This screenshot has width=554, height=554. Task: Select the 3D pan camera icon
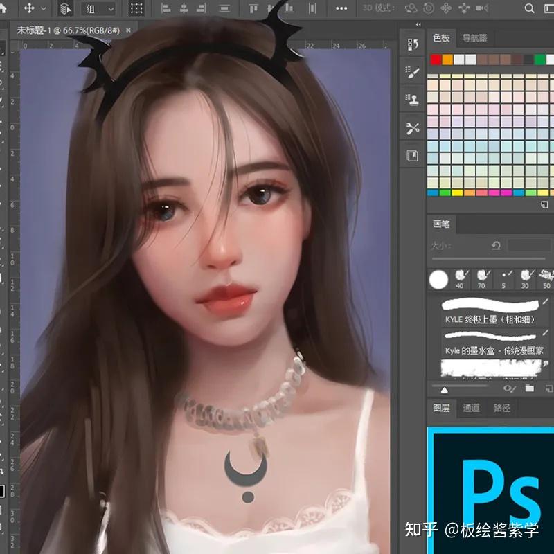click(446, 8)
